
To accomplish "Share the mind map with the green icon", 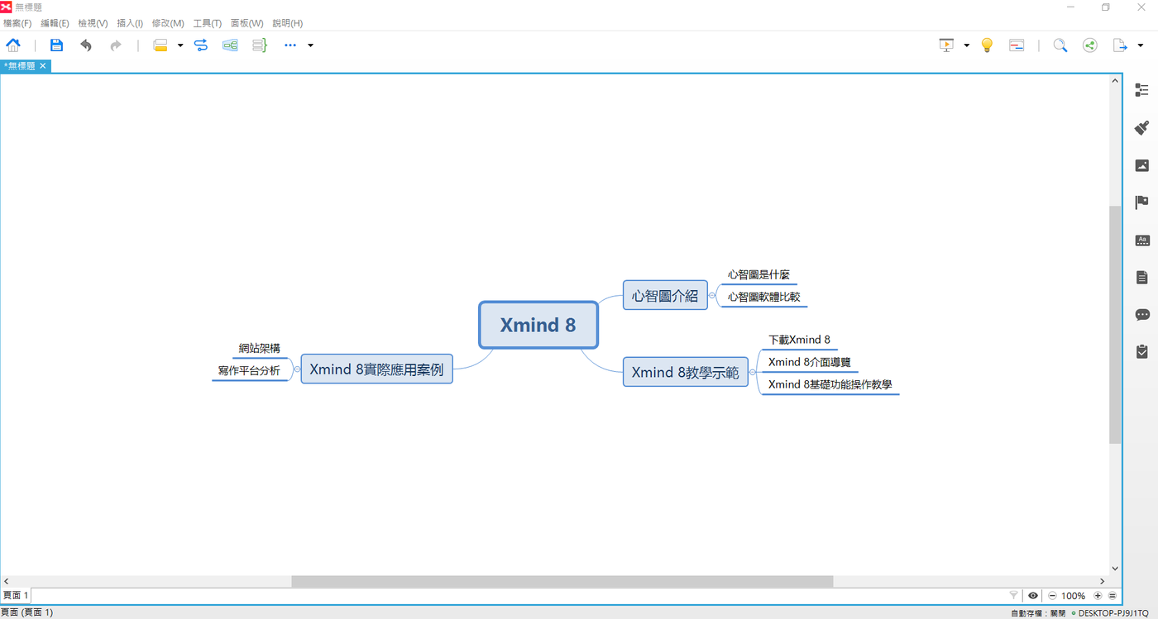I will click(1090, 45).
